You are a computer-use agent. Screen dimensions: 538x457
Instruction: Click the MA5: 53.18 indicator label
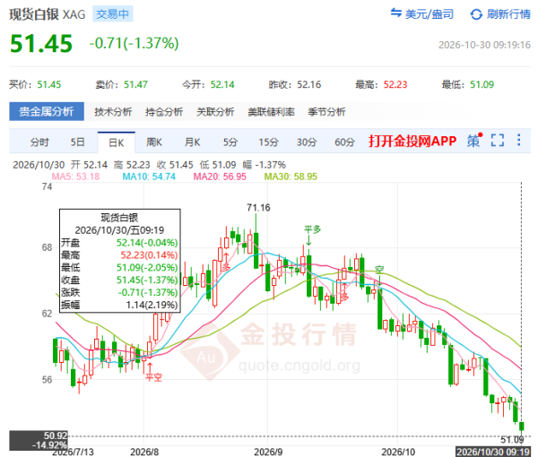point(75,177)
